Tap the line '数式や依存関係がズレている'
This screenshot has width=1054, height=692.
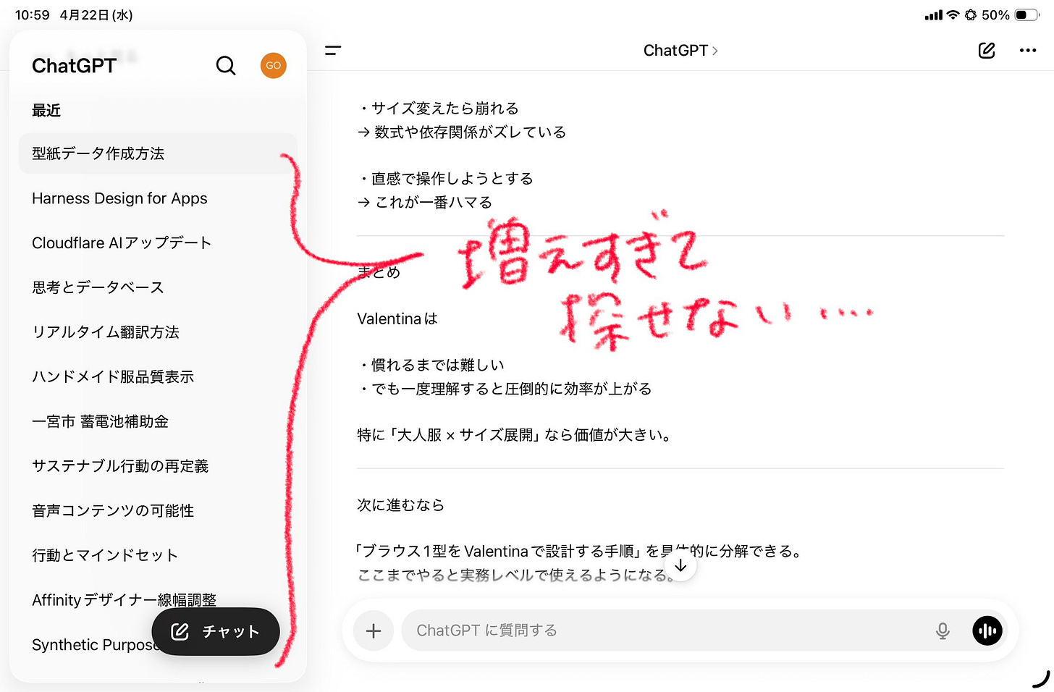point(462,132)
